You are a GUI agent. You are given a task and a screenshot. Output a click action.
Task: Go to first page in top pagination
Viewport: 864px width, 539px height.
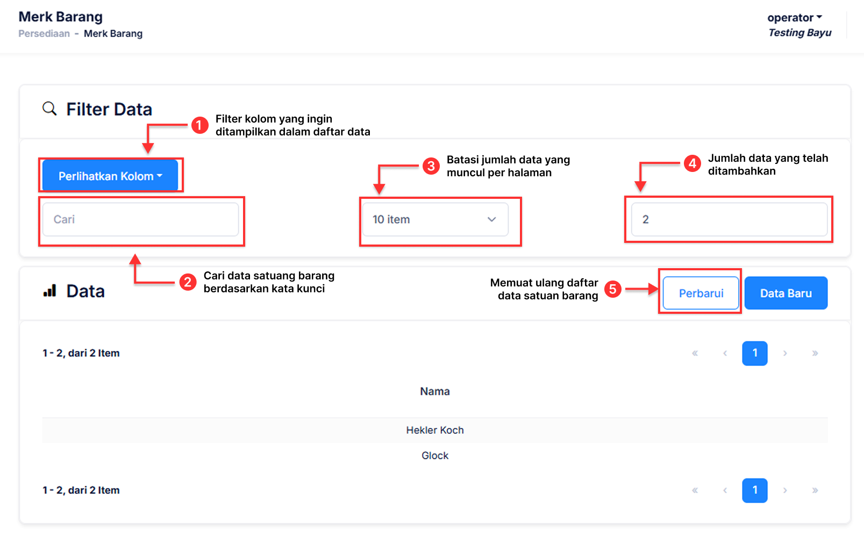695,353
